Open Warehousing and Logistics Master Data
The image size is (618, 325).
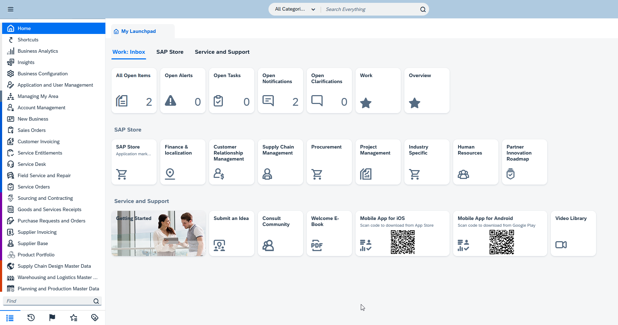click(x=54, y=277)
